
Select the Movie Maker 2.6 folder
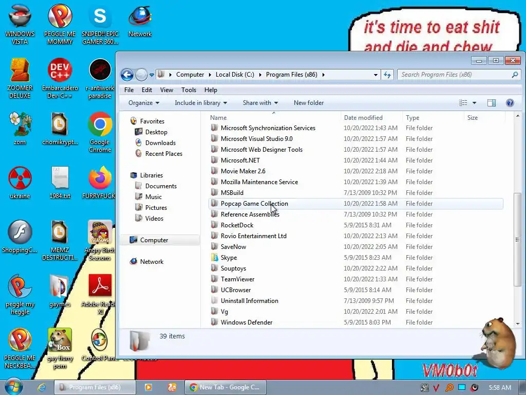(x=356, y=171)
